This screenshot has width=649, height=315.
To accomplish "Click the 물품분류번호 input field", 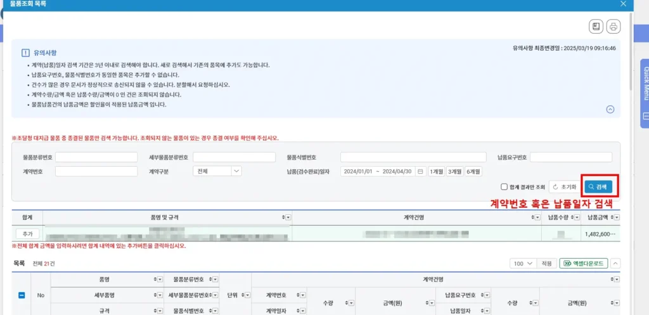I will 96,157.
